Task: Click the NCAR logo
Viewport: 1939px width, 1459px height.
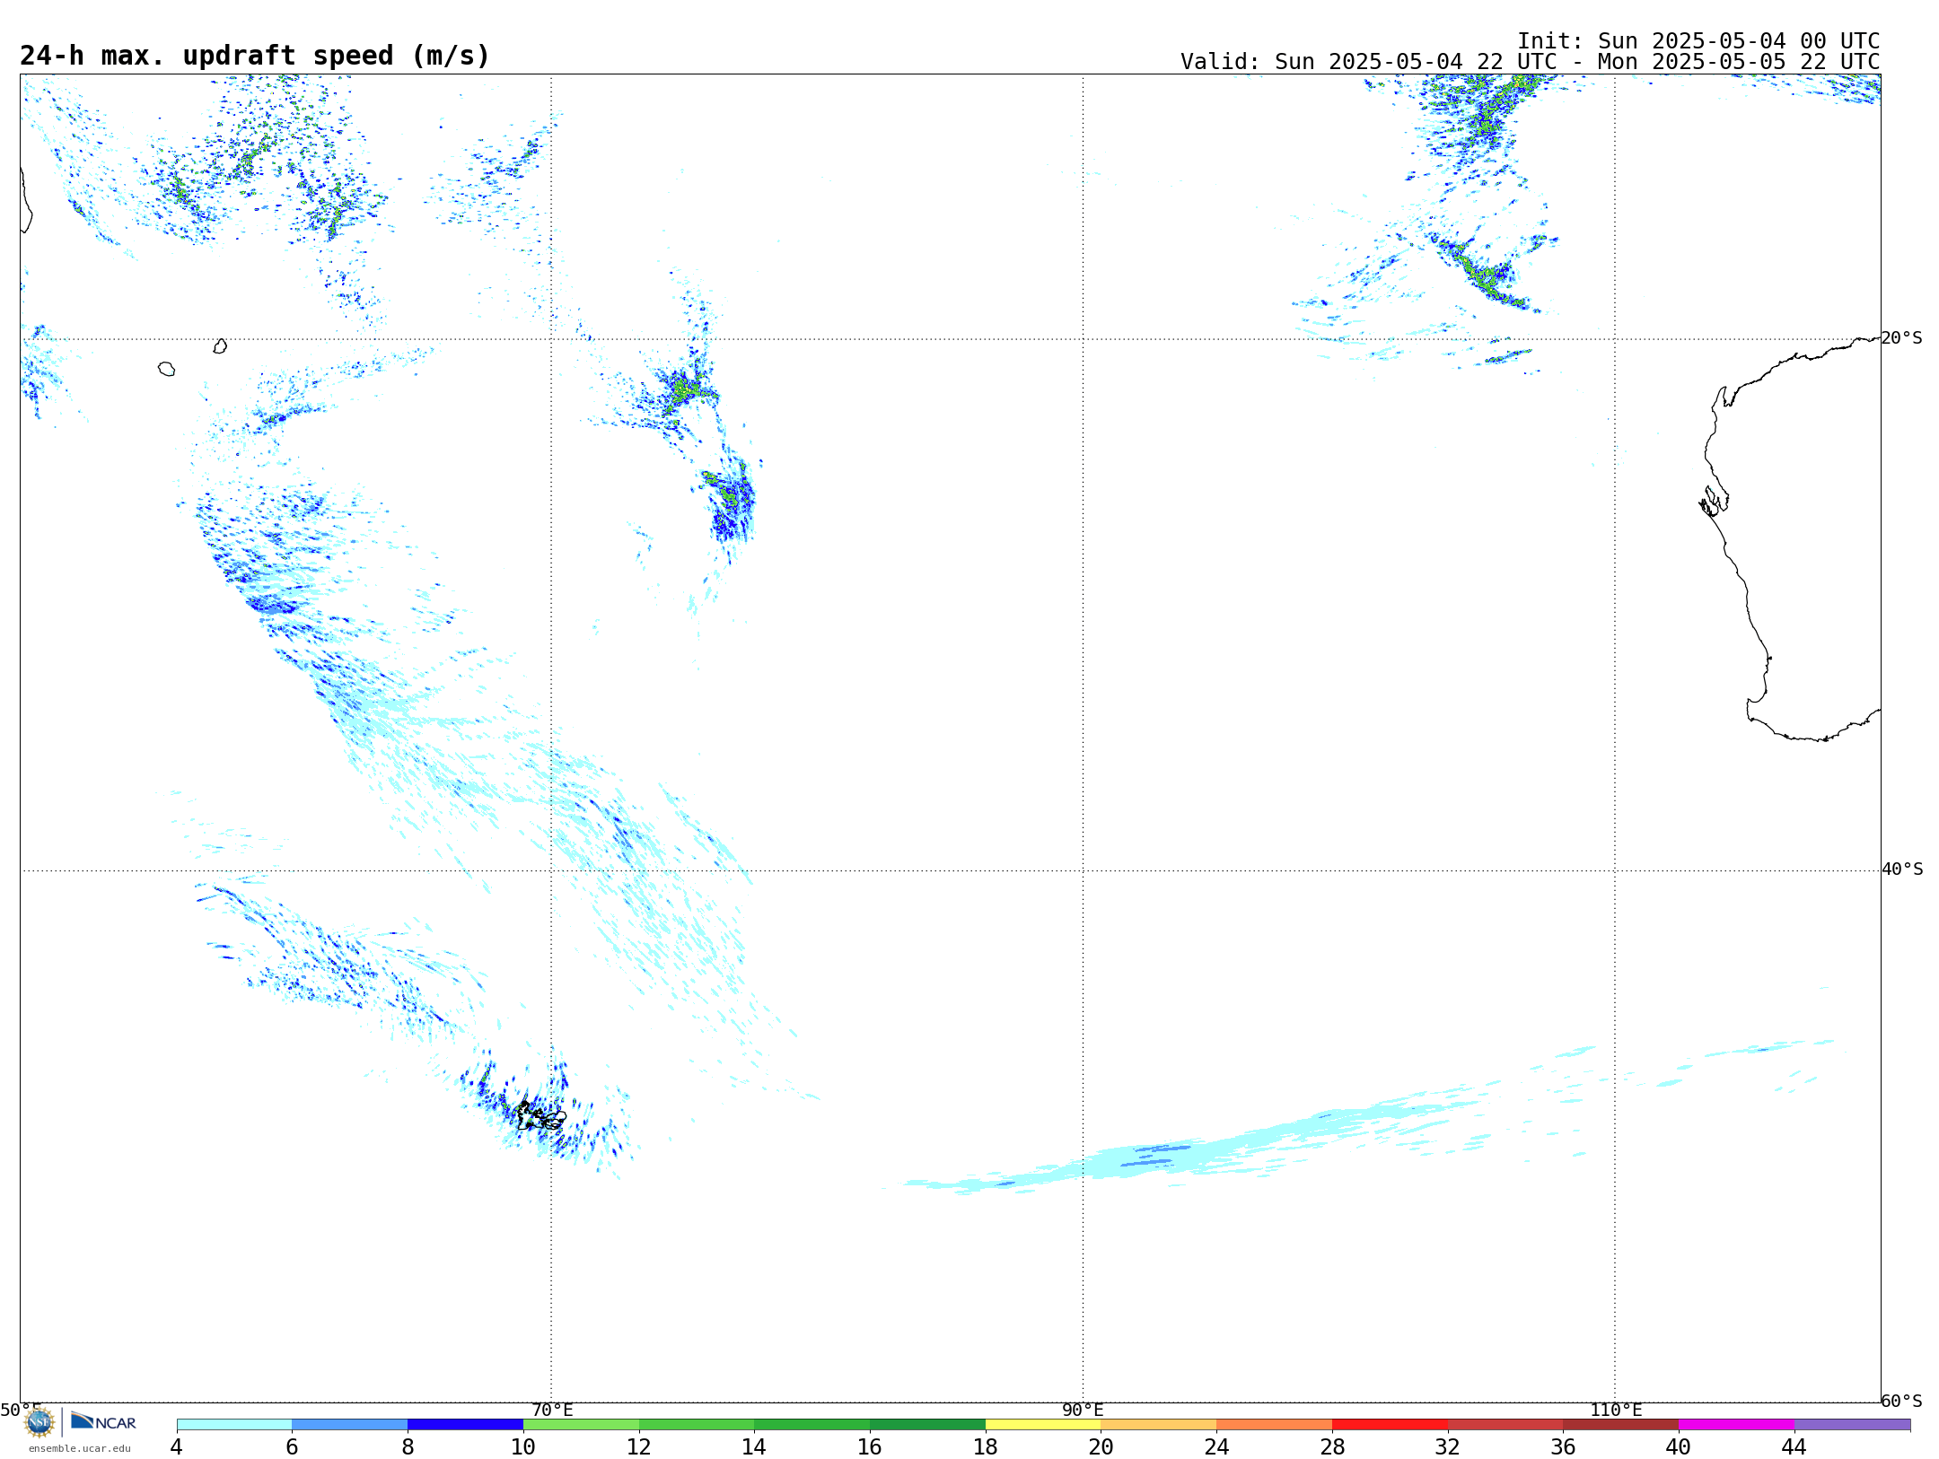Action: coord(104,1422)
